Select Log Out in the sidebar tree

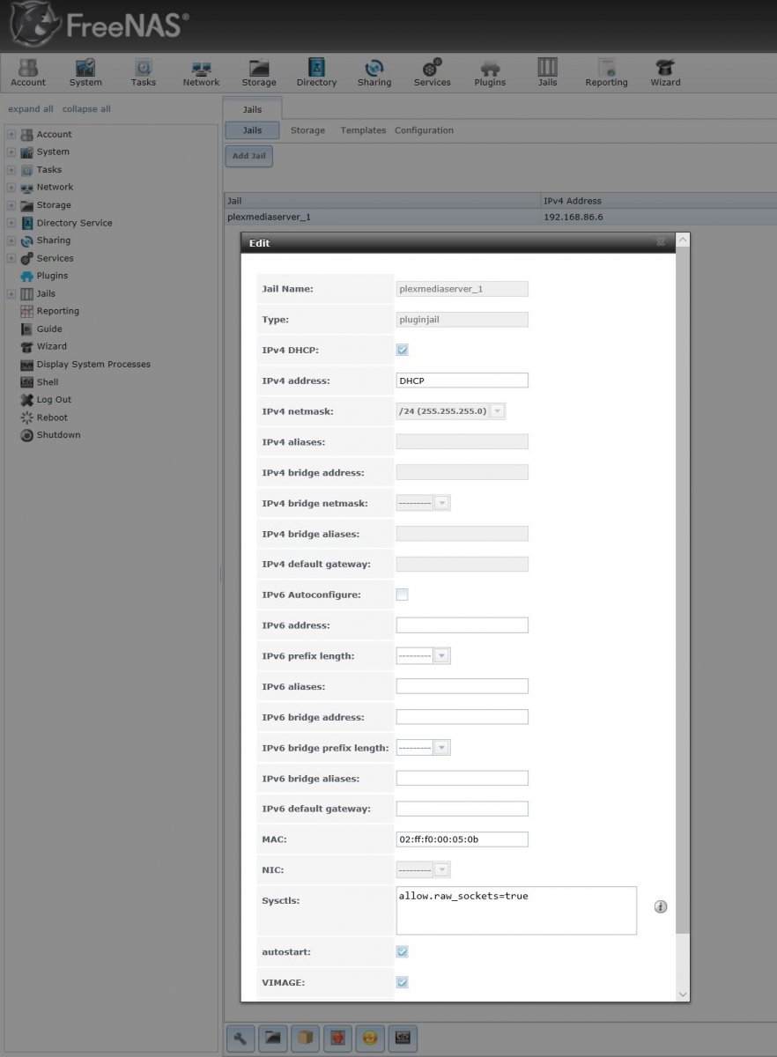tap(54, 400)
